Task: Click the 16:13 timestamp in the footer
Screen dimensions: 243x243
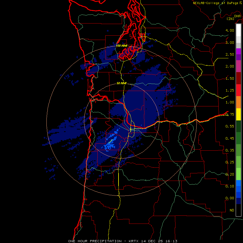Action: [x=172, y=241]
